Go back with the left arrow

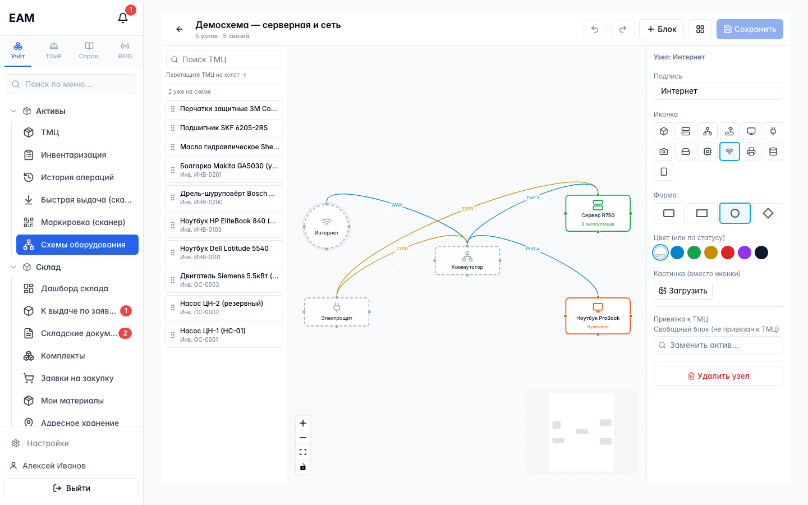(180, 29)
